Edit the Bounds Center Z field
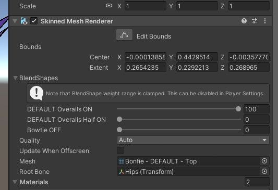 coord(249,57)
